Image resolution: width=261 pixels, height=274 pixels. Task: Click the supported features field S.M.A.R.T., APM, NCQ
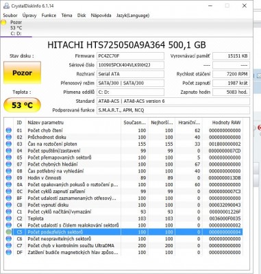coord(173,110)
